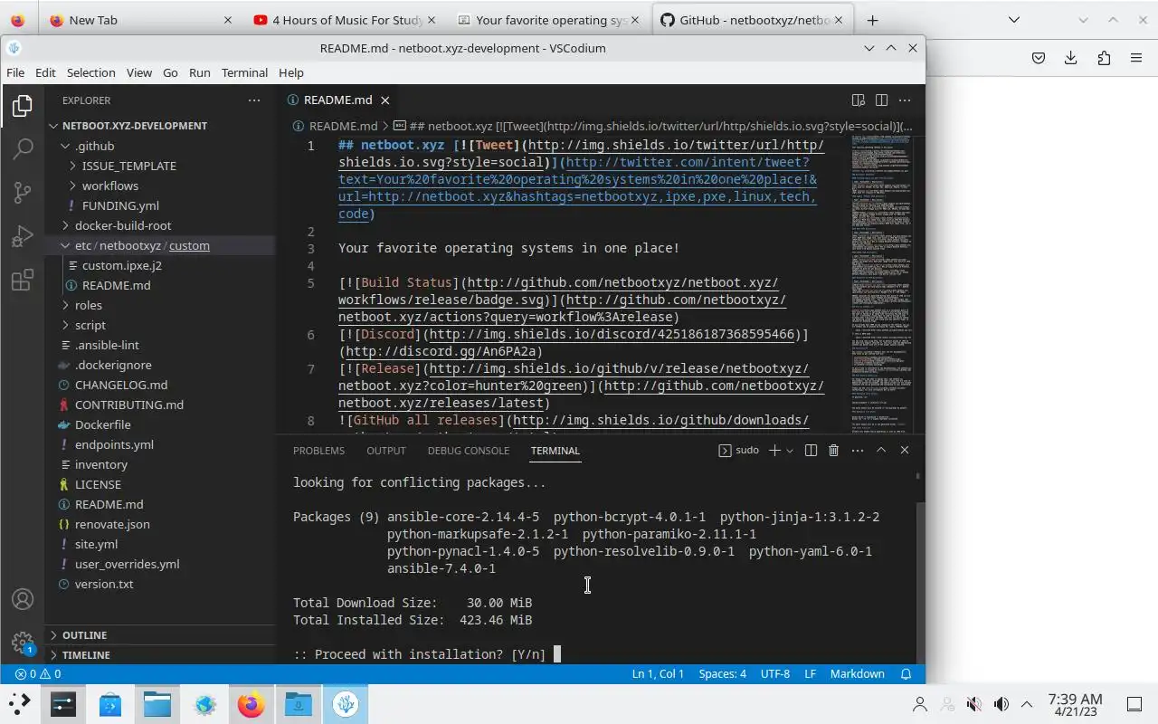Open the Run and Debug view
This screenshot has width=1158, height=724.
pyautogui.click(x=23, y=237)
